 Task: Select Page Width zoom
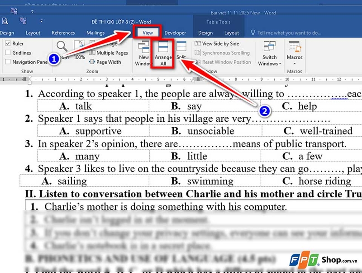coord(105,62)
